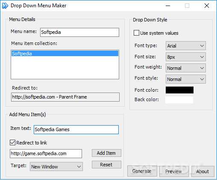Screen dimensions: 217x180
Task: Focus the Menu name text field
Action: 79,32
